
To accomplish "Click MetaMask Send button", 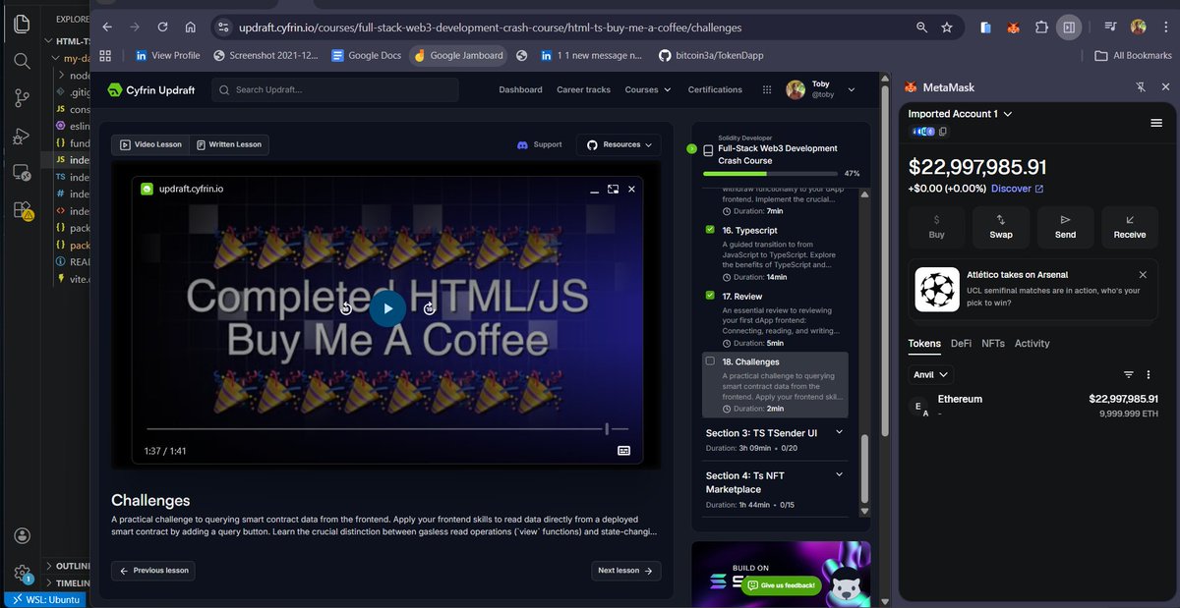I will tap(1065, 227).
